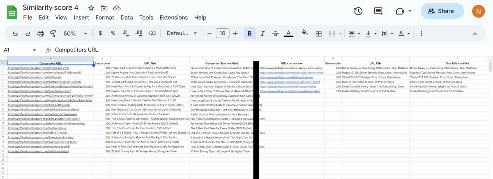Viewport: 493px width, 179px height.
Task: Select the Competitor Title modified header
Action: (x=222, y=63)
